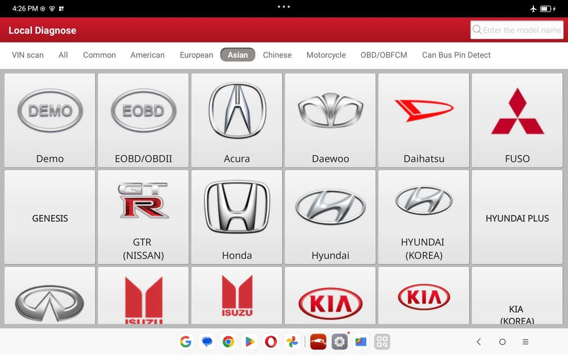Viewport: 568px width, 355px height.
Task: Switch to the All tab
Action: [x=63, y=55]
